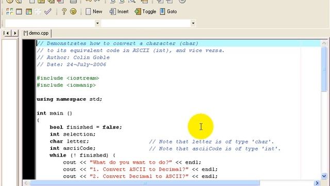Open Help via question mark icon

(64, 11)
